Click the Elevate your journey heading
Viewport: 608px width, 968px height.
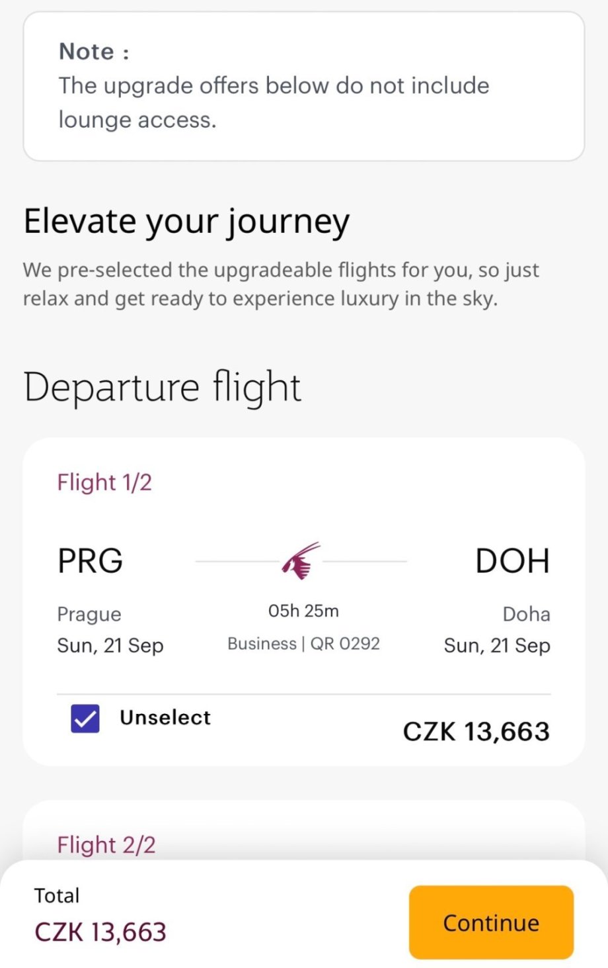pyautogui.click(x=186, y=222)
